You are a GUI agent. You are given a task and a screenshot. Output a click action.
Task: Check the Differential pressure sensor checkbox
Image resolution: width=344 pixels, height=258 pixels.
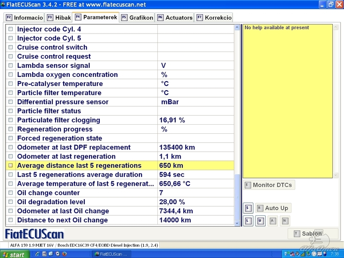point(10,102)
